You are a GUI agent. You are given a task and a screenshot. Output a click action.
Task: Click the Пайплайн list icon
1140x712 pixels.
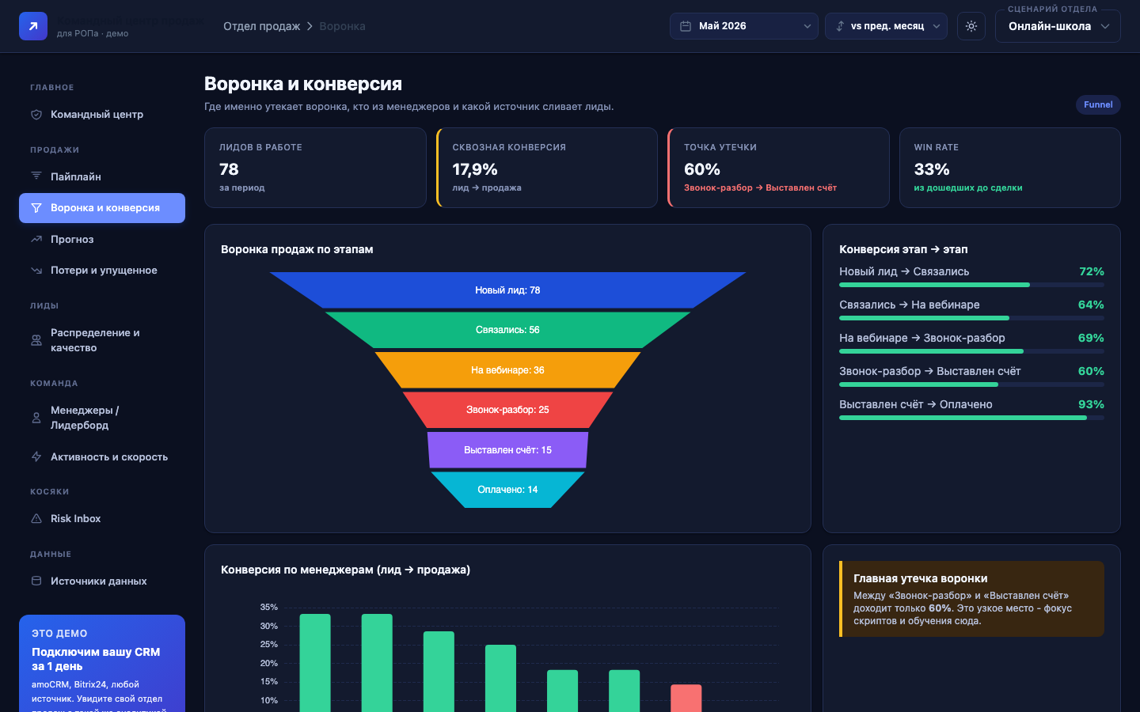point(36,176)
